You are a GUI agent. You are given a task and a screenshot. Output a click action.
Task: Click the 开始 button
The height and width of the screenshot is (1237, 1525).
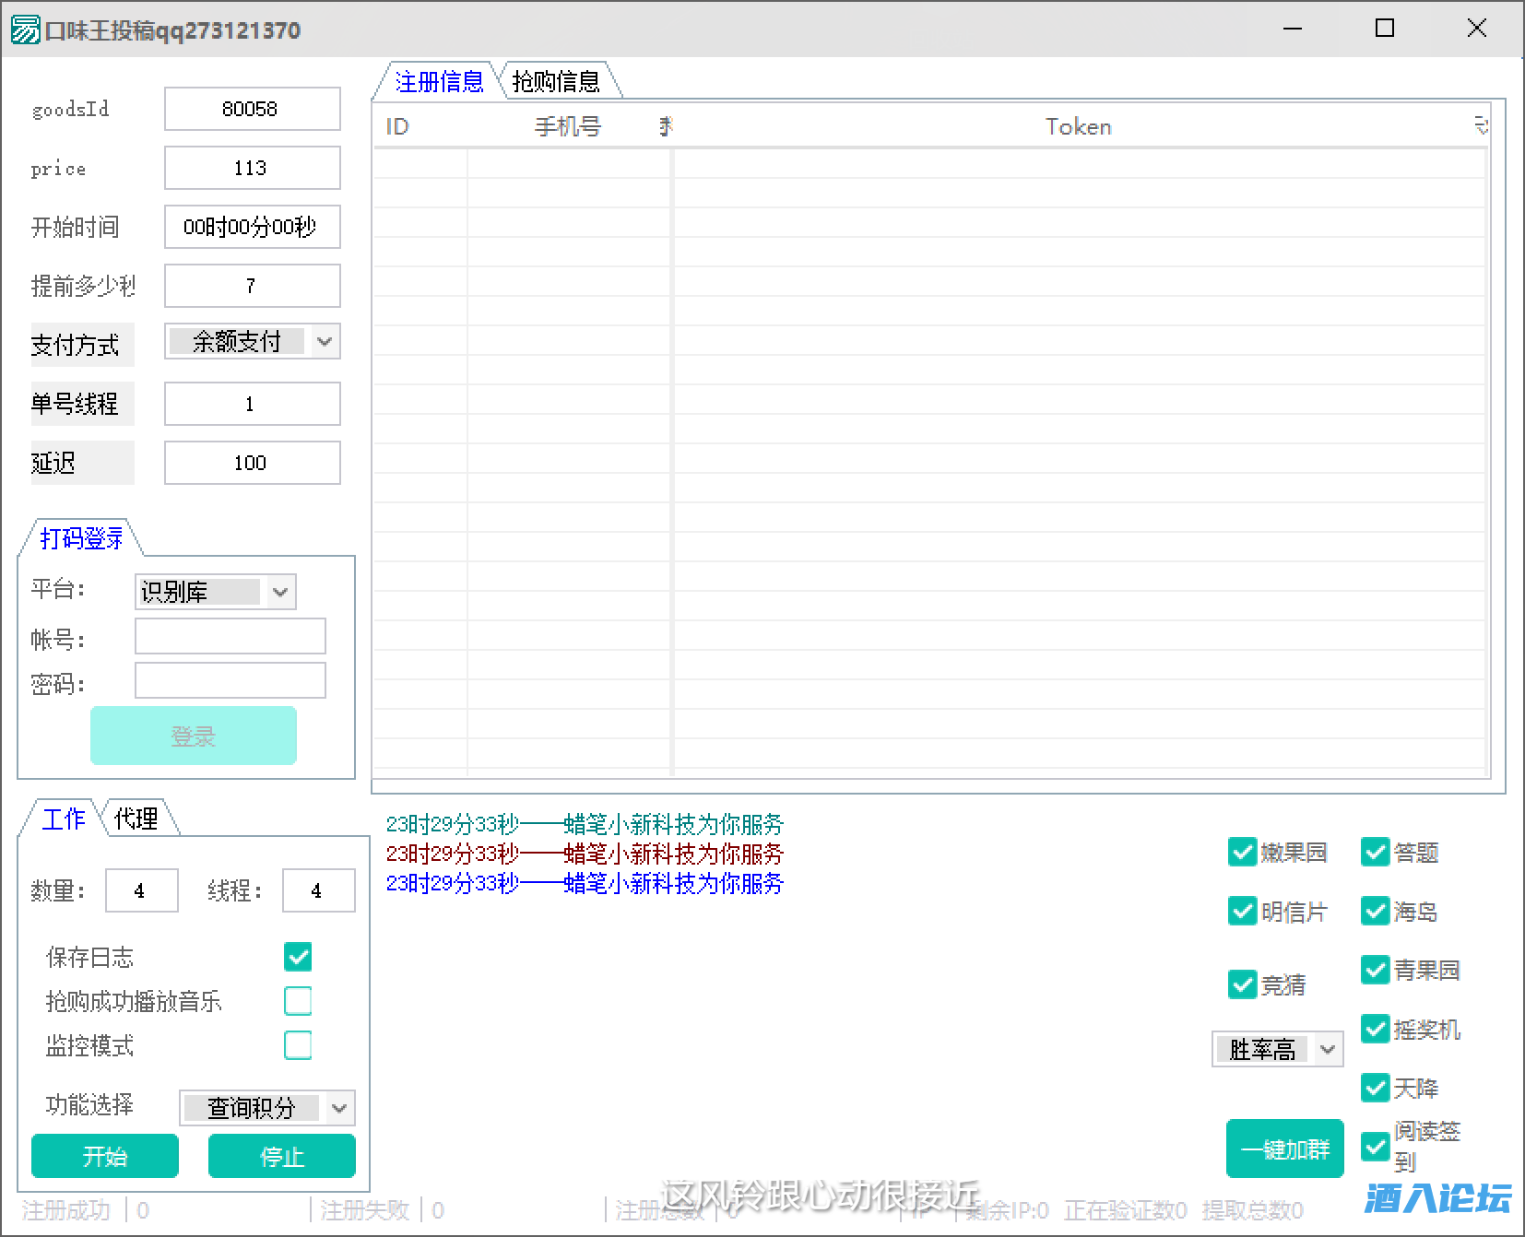105,1156
